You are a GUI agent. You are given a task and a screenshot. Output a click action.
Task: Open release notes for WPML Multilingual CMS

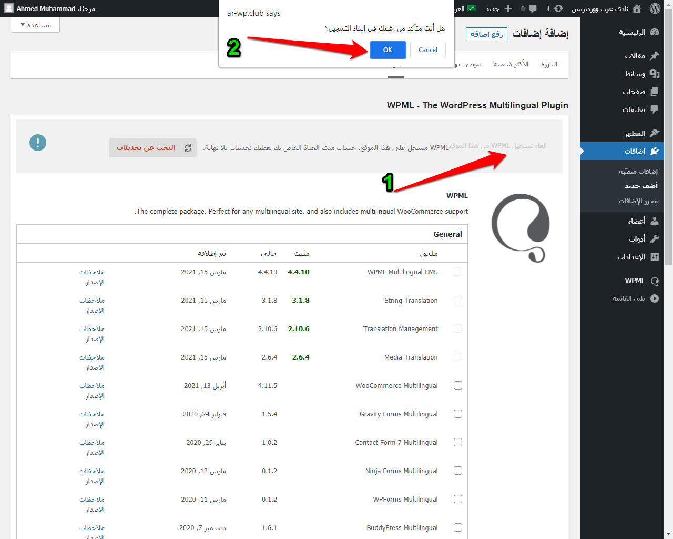click(x=92, y=277)
